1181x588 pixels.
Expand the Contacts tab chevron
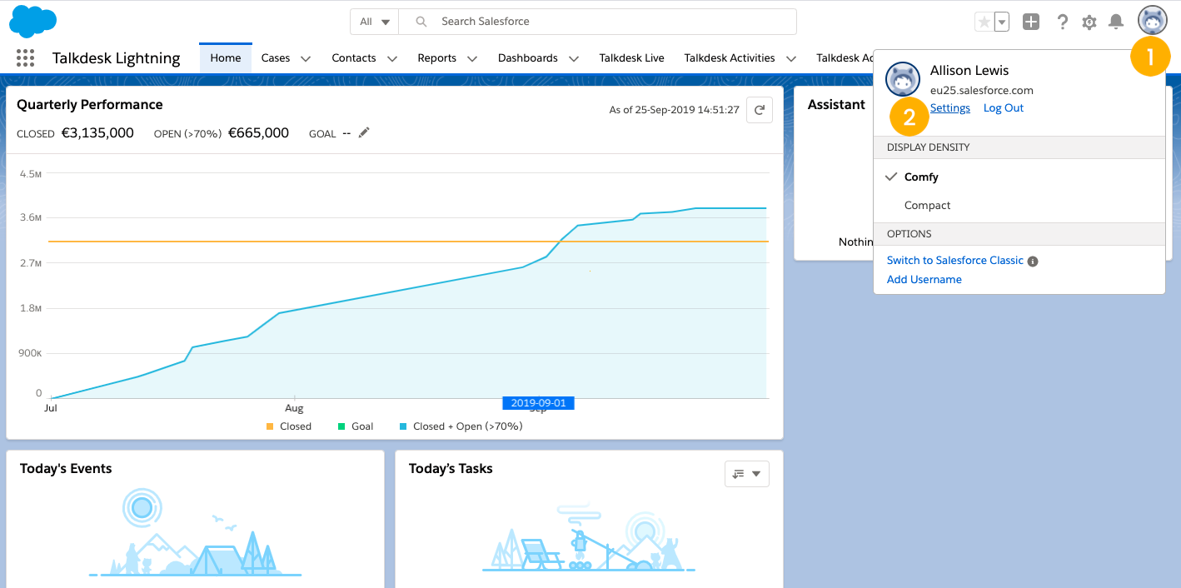pyautogui.click(x=392, y=58)
